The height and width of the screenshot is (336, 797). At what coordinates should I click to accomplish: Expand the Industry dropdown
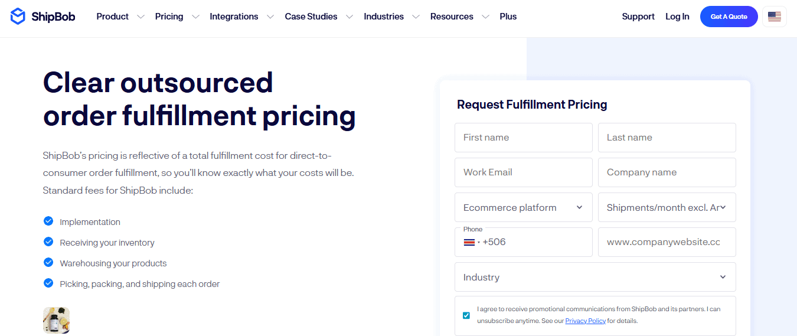[595, 277]
